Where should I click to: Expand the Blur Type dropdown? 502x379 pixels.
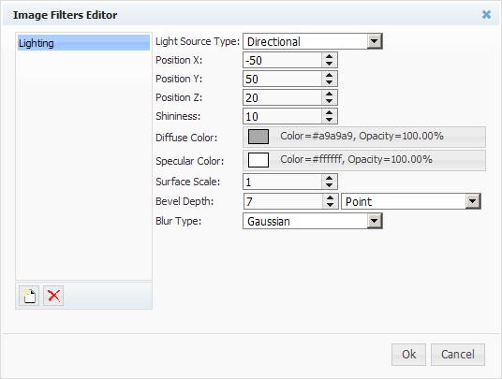(375, 221)
